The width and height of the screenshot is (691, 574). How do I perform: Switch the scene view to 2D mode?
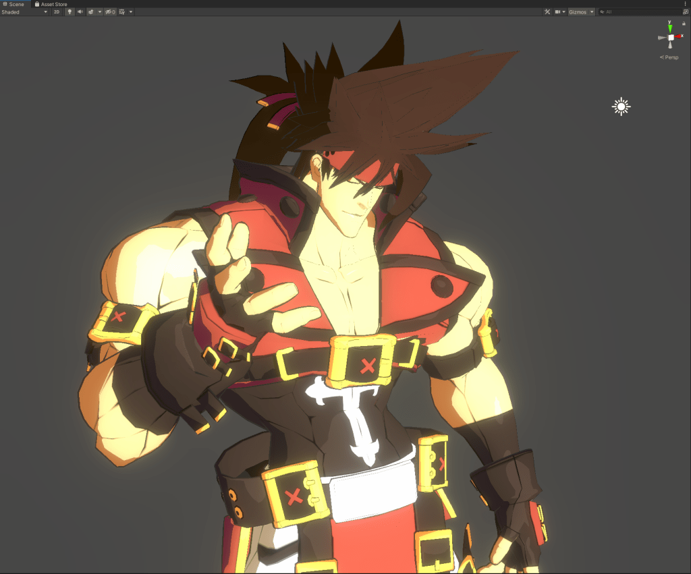click(x=57, y=12)
